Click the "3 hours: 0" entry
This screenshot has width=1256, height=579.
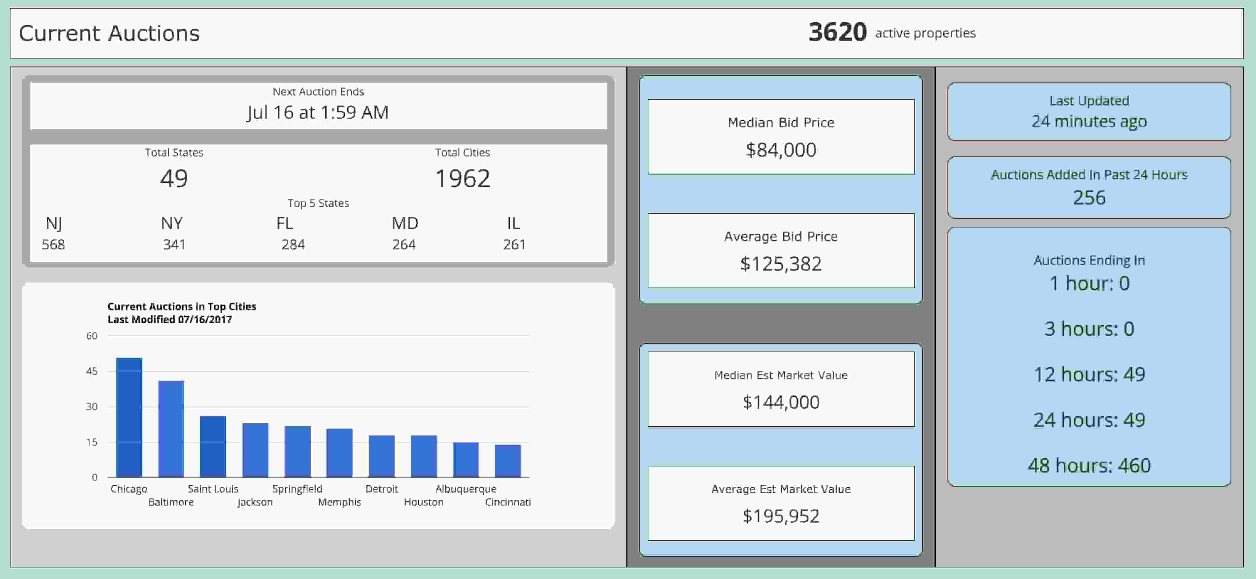(x=1089, y=329)
